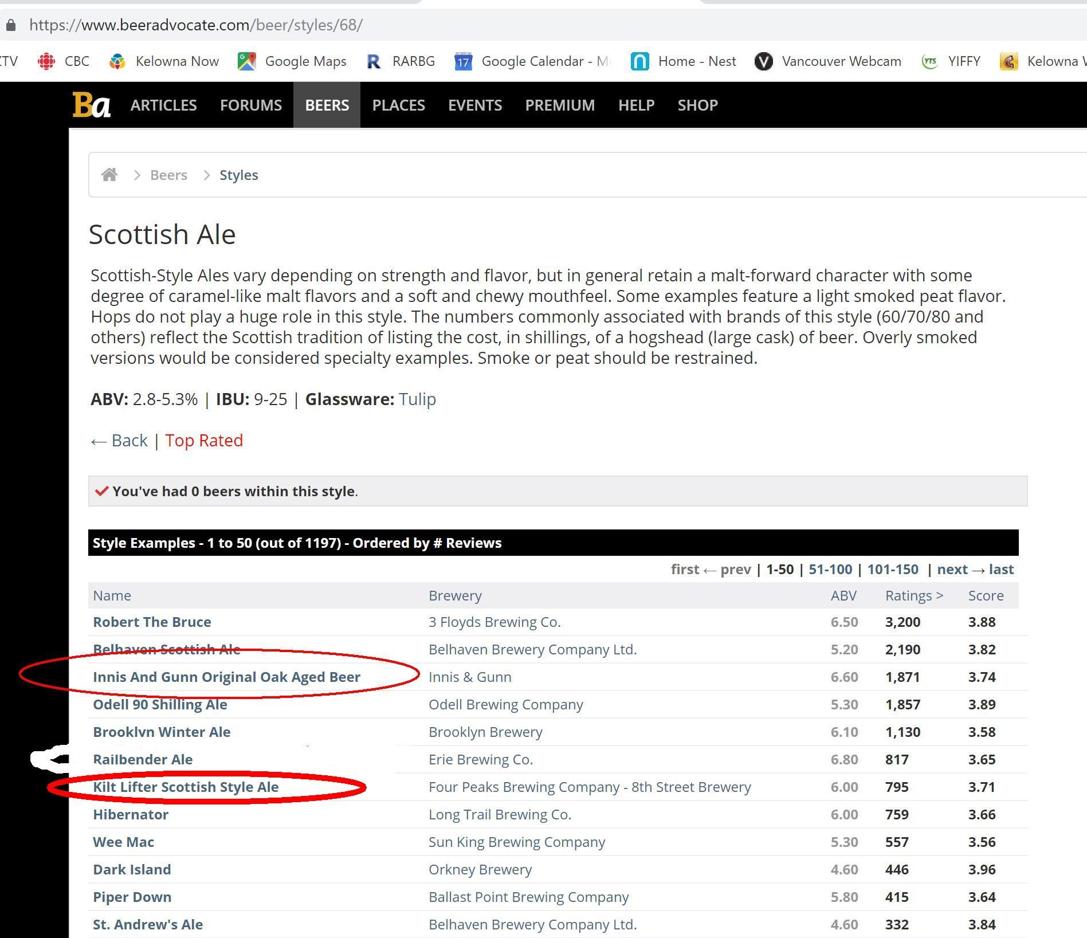The width and height of the screenshot is (1087, 938).
Task: Open the ARTICLES nav menu
Action: point(164,105)
